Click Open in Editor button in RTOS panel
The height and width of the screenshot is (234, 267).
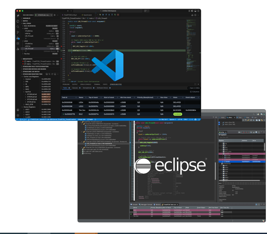[x=194, y=88]
